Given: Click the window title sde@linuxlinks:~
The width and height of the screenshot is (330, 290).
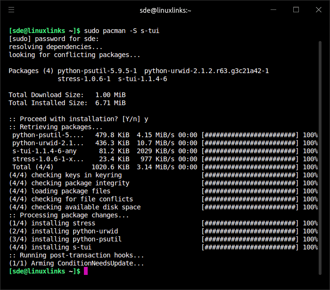Looking at the screenshot, I should pos(165,10).
